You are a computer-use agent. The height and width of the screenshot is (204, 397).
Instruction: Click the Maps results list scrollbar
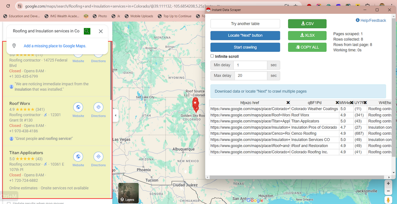click(x=111, y=71)
